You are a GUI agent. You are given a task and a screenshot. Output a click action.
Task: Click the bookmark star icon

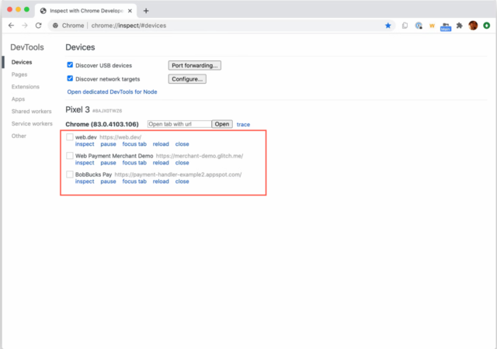click(x=388, y=26)
